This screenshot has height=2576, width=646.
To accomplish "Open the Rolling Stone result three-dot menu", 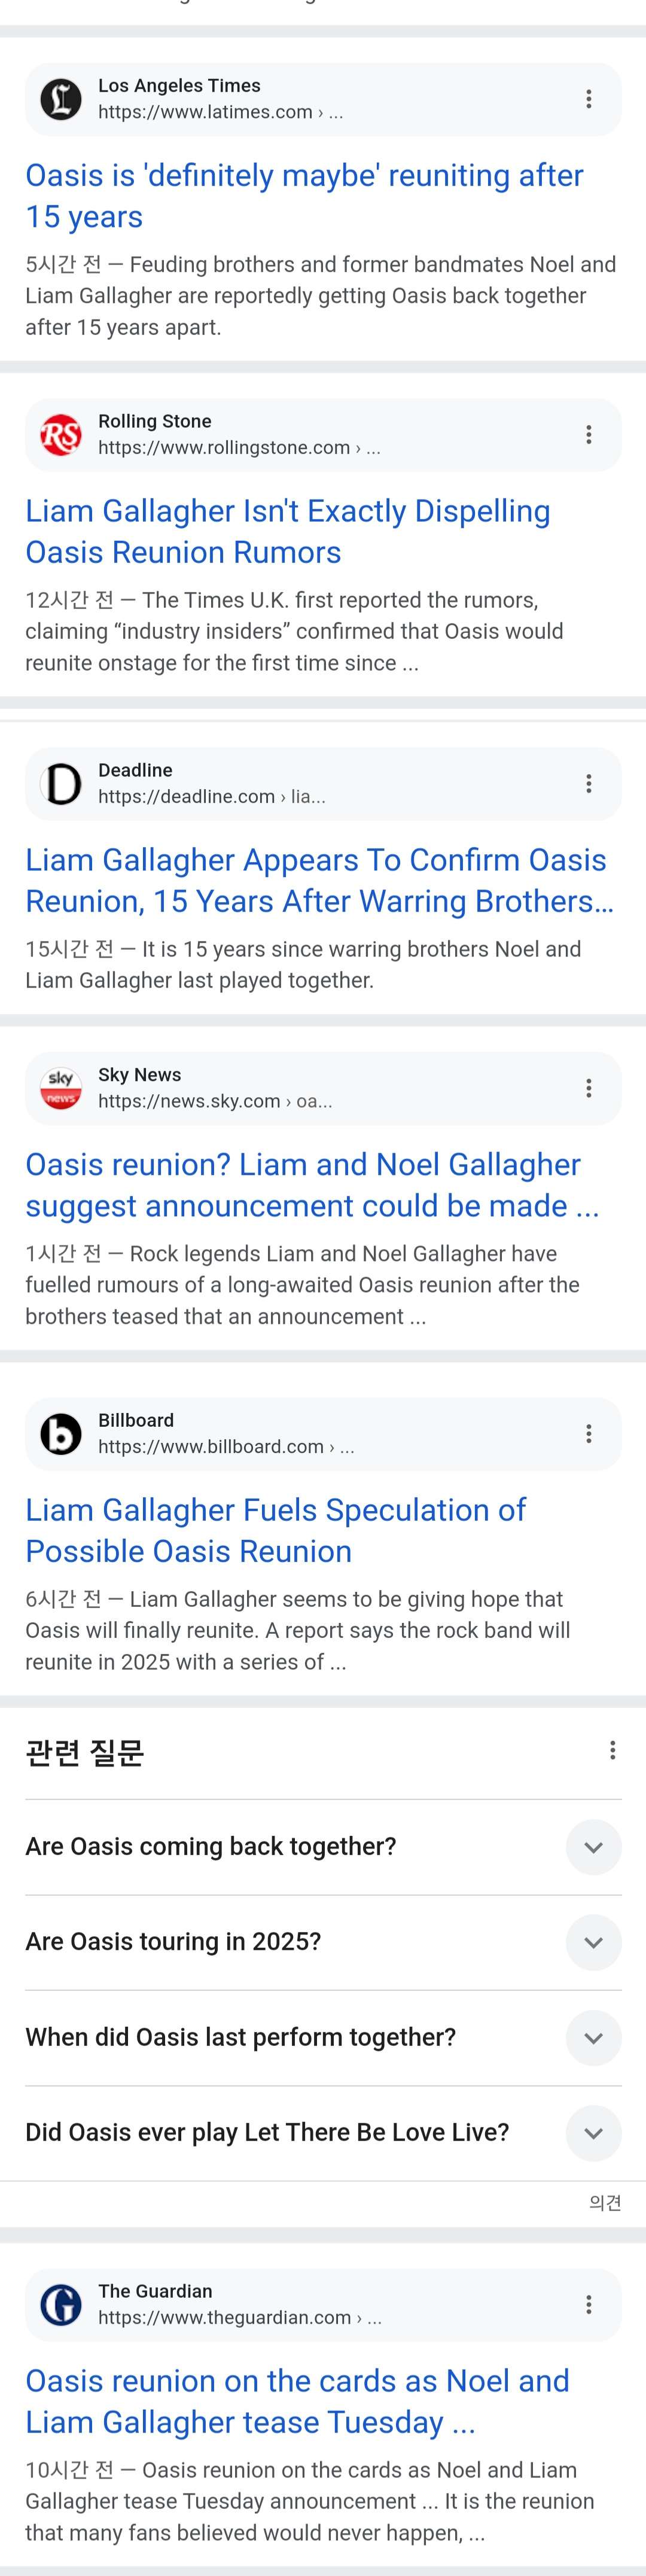I will (x=589, y=434).
